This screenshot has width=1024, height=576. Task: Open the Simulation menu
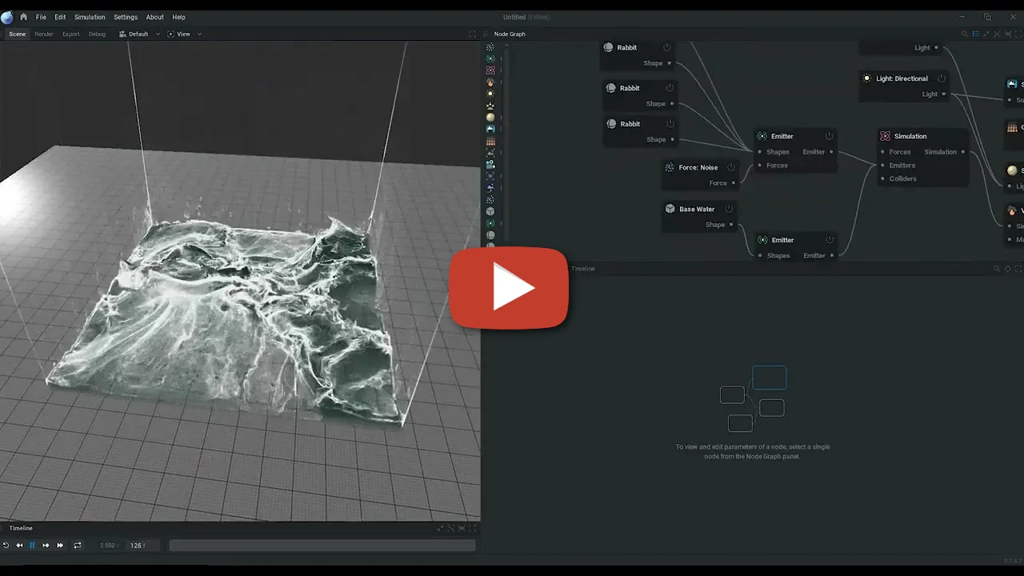tap(90, 17)
